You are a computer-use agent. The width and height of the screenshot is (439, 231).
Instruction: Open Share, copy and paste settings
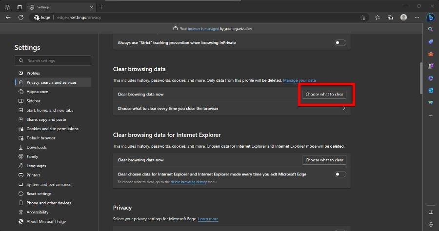pos(53,119)
